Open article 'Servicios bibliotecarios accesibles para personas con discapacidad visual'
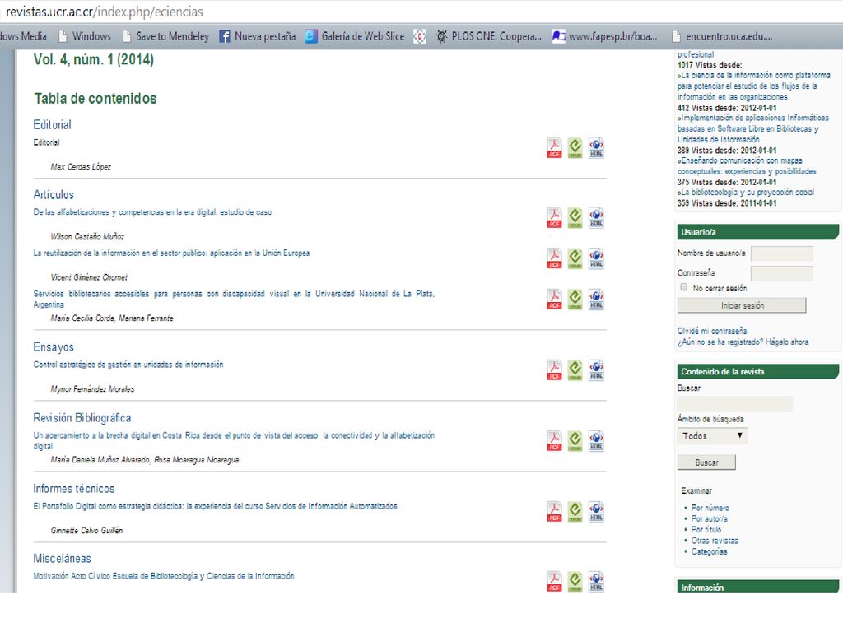Viewport: 843px width, 632px height. [x=234, y=299]
